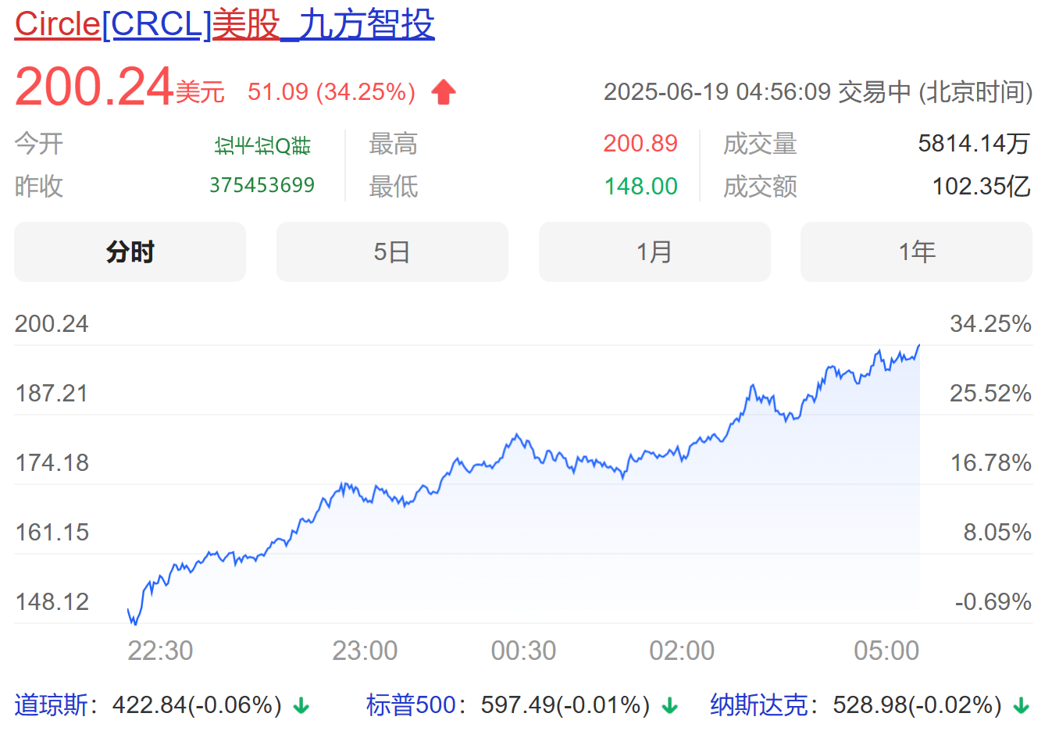
Task: Click the 今开 label
Action: click(x=39, y=144)
